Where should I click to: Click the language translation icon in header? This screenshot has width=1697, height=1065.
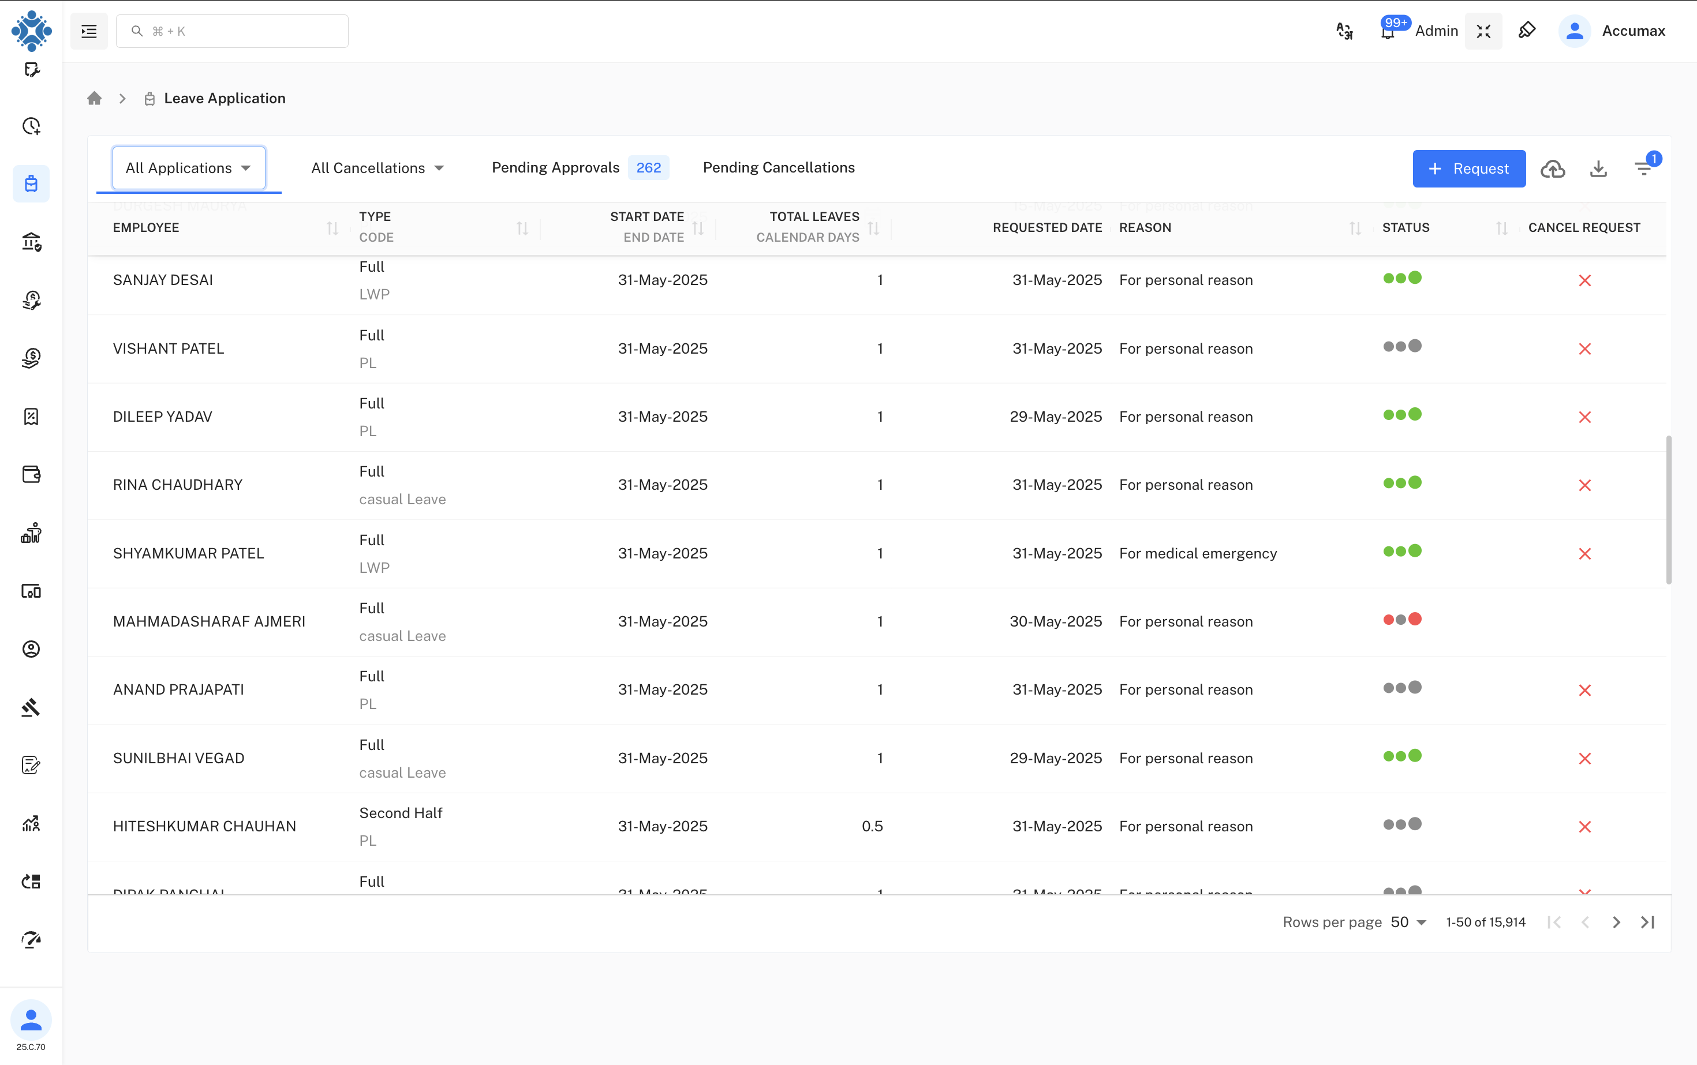[x=1344, y=31]
